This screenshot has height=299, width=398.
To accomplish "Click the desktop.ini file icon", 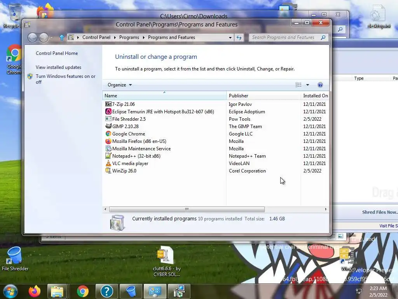I will [379, 16].
